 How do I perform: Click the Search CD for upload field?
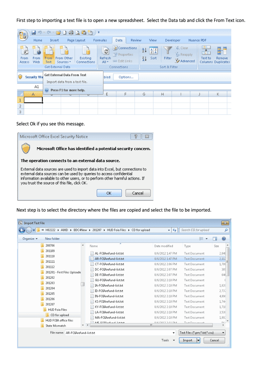[202, 230]
